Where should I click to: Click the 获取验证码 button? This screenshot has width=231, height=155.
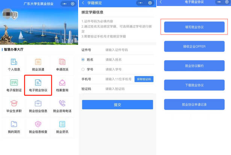point(143,79)
